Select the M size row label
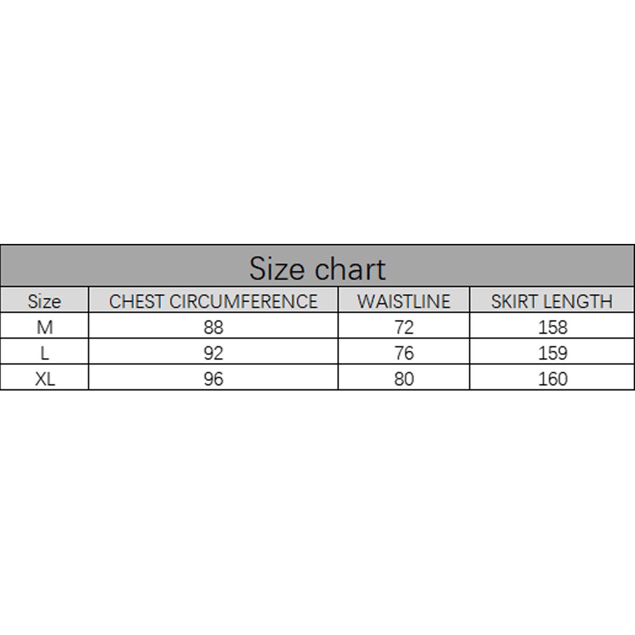This screenshot has height=635, width=635. pos(44,327)
